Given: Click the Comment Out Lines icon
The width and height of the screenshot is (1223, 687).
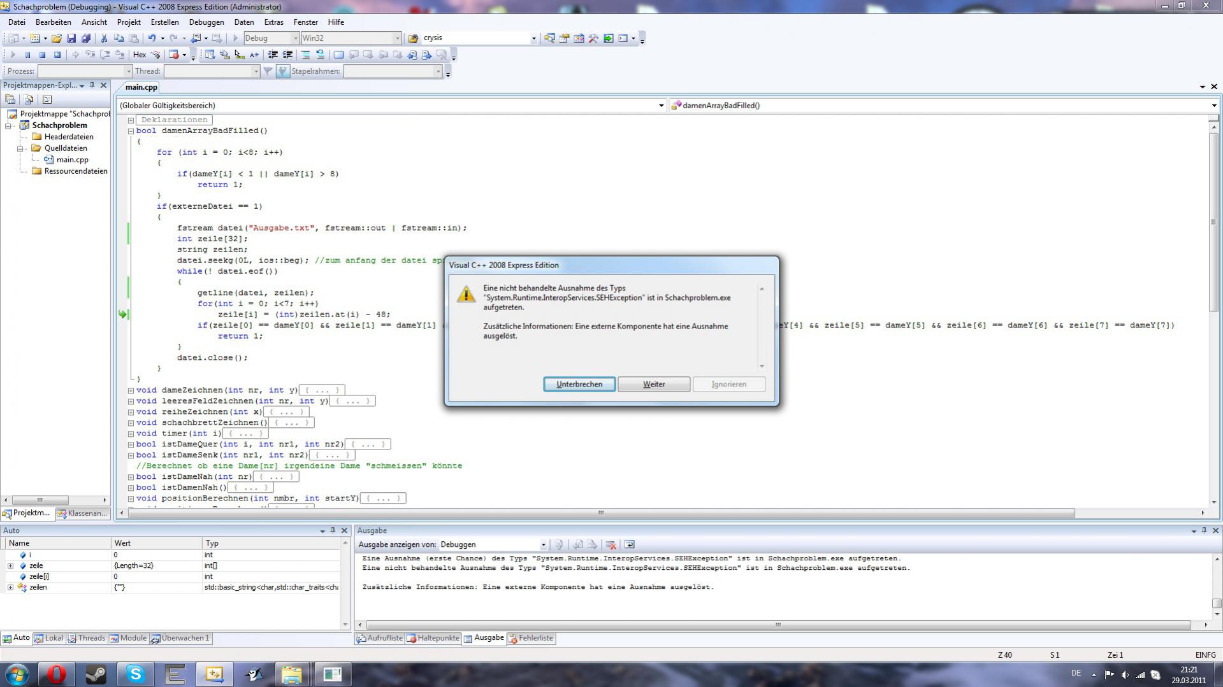Looking at the screenshot, I should [305, 55].
